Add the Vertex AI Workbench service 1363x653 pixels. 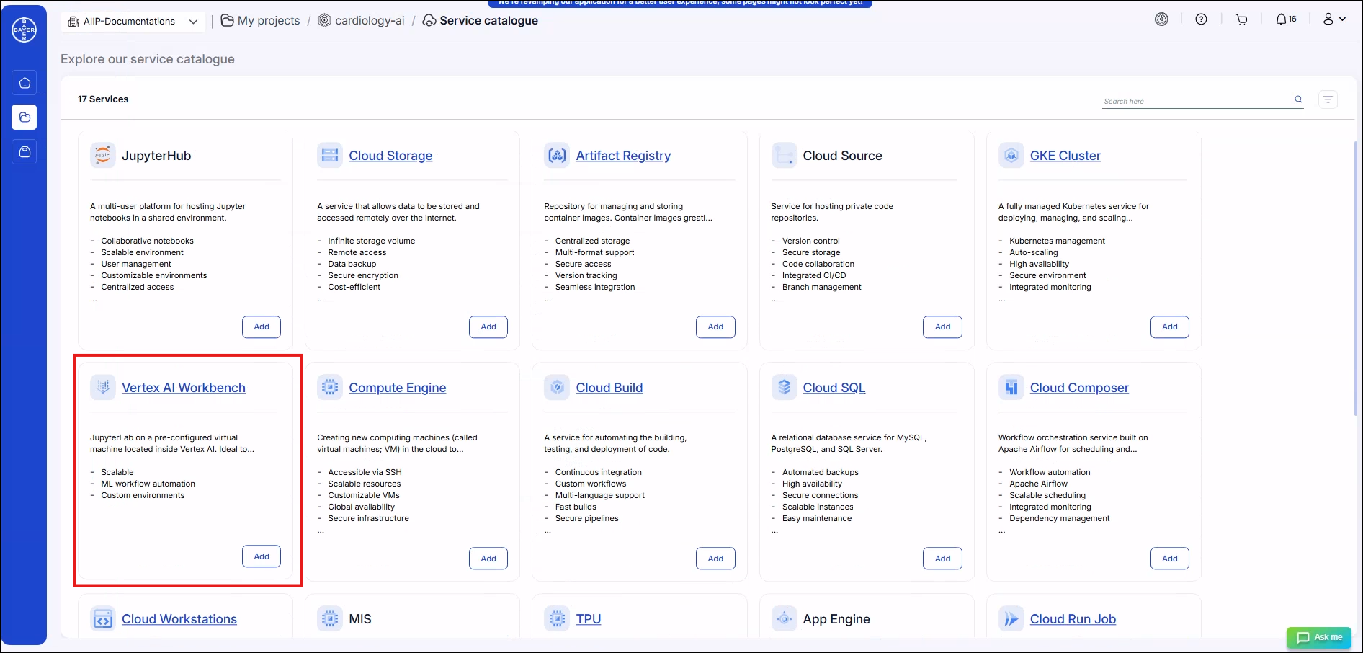[262, 556]
